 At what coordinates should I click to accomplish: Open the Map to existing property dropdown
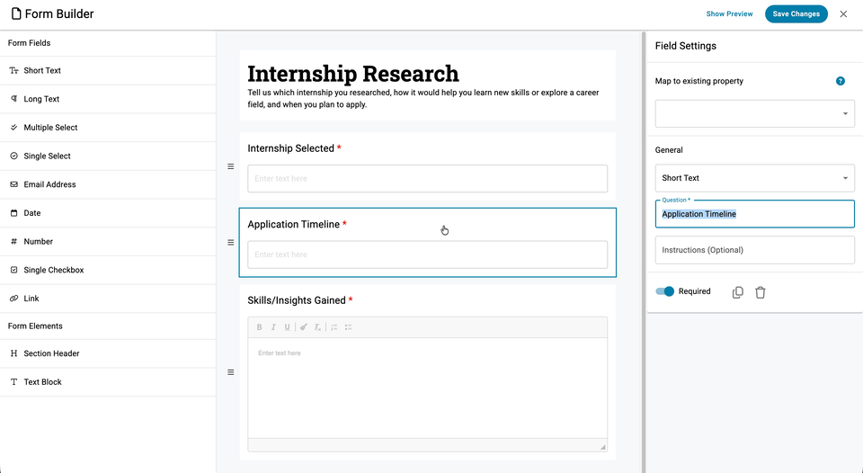[x=754, y=114]
